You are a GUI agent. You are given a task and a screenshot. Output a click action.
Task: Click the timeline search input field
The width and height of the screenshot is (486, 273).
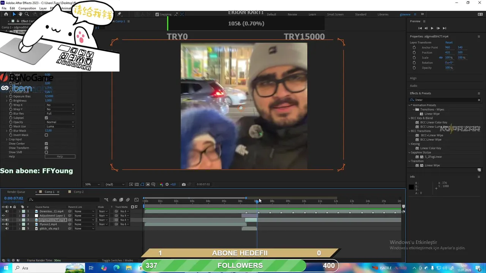pyautogui.click(x=65, y=200)
